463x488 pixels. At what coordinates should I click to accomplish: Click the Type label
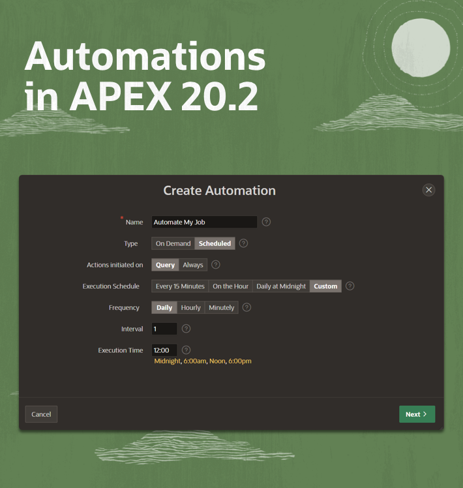[x=130, y=244]
